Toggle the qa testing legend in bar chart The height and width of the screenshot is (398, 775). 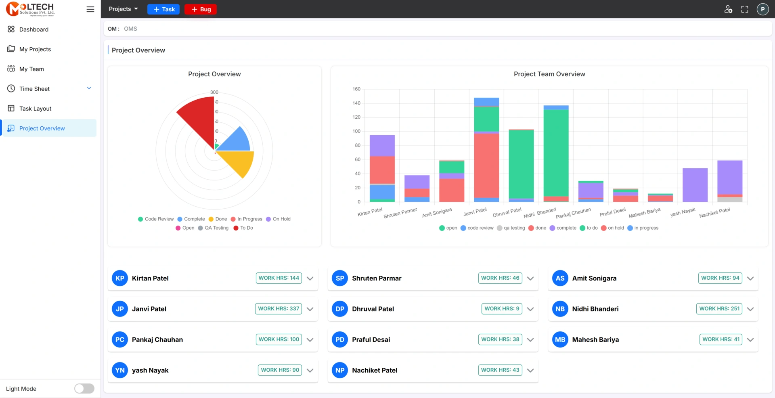(511, 228)
